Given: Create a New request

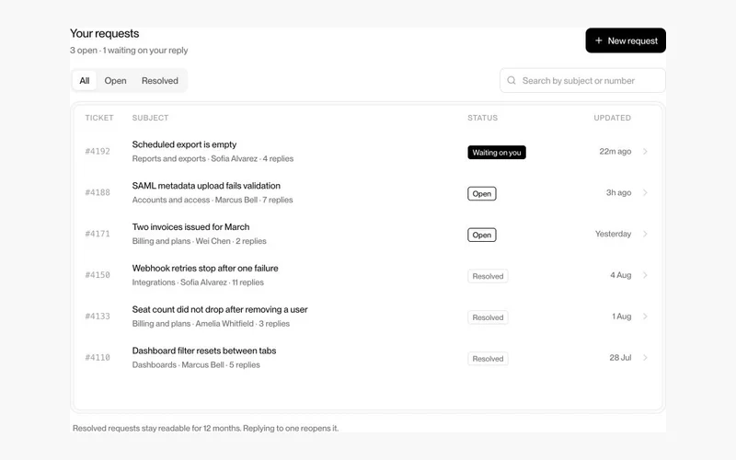Looking at the screenshot, I should coord(626,40).
